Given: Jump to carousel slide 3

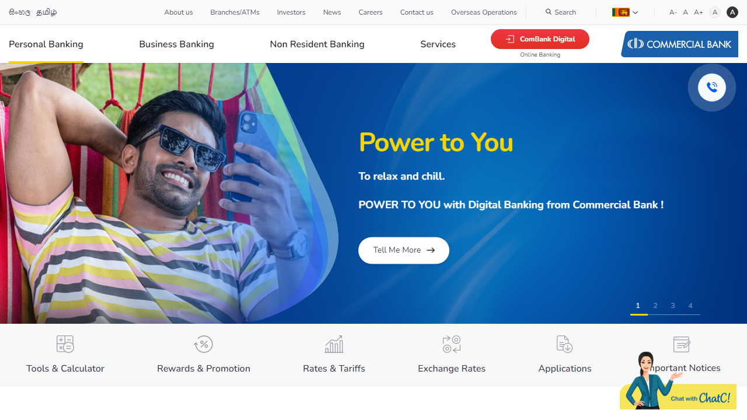Looking at the screenshot, I should pyautogui.click(x=673, y=306).
